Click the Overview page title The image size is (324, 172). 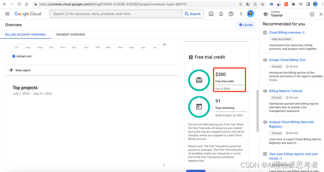point(13,25)
